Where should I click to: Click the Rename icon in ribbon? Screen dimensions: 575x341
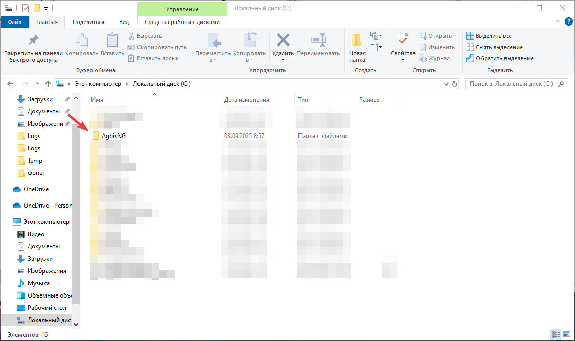(x=318, y=40)
